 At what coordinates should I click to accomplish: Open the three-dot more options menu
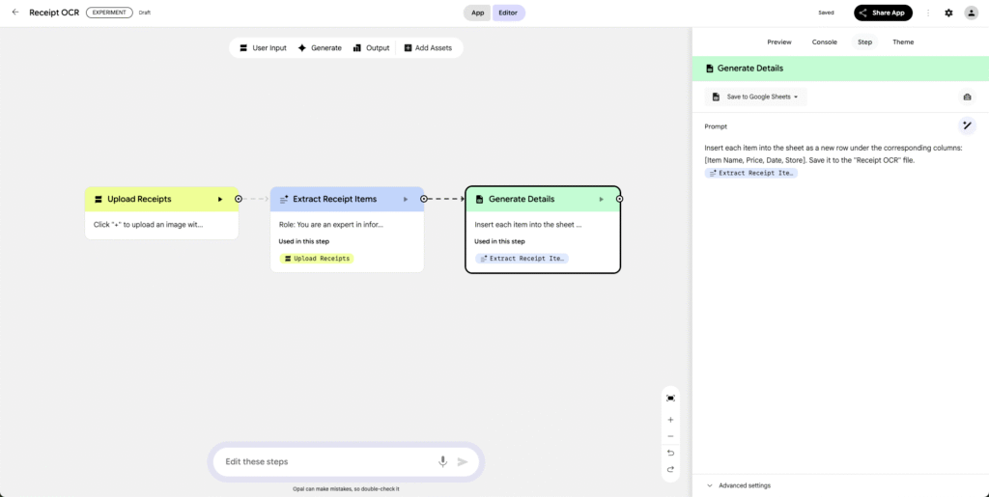pos(928,13)
